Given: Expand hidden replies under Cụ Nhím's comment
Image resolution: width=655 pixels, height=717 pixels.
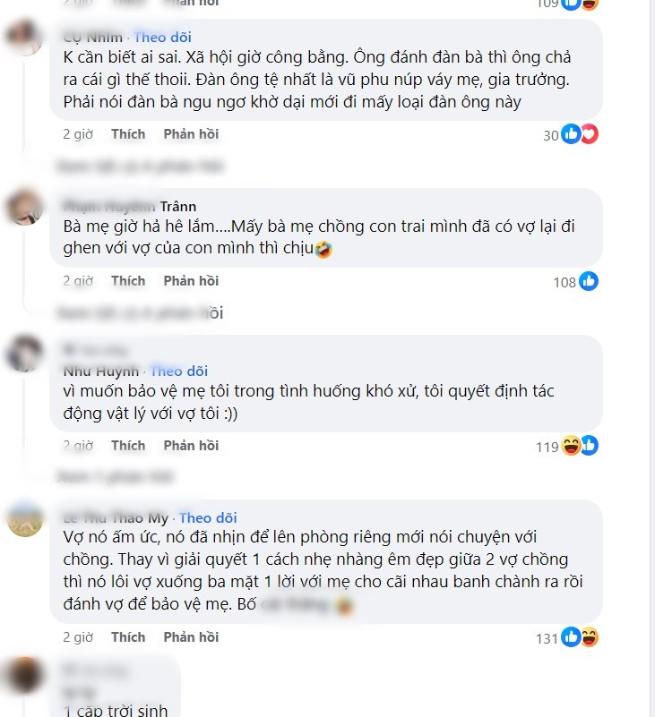Looking at the screenshot, I should 140,166.
